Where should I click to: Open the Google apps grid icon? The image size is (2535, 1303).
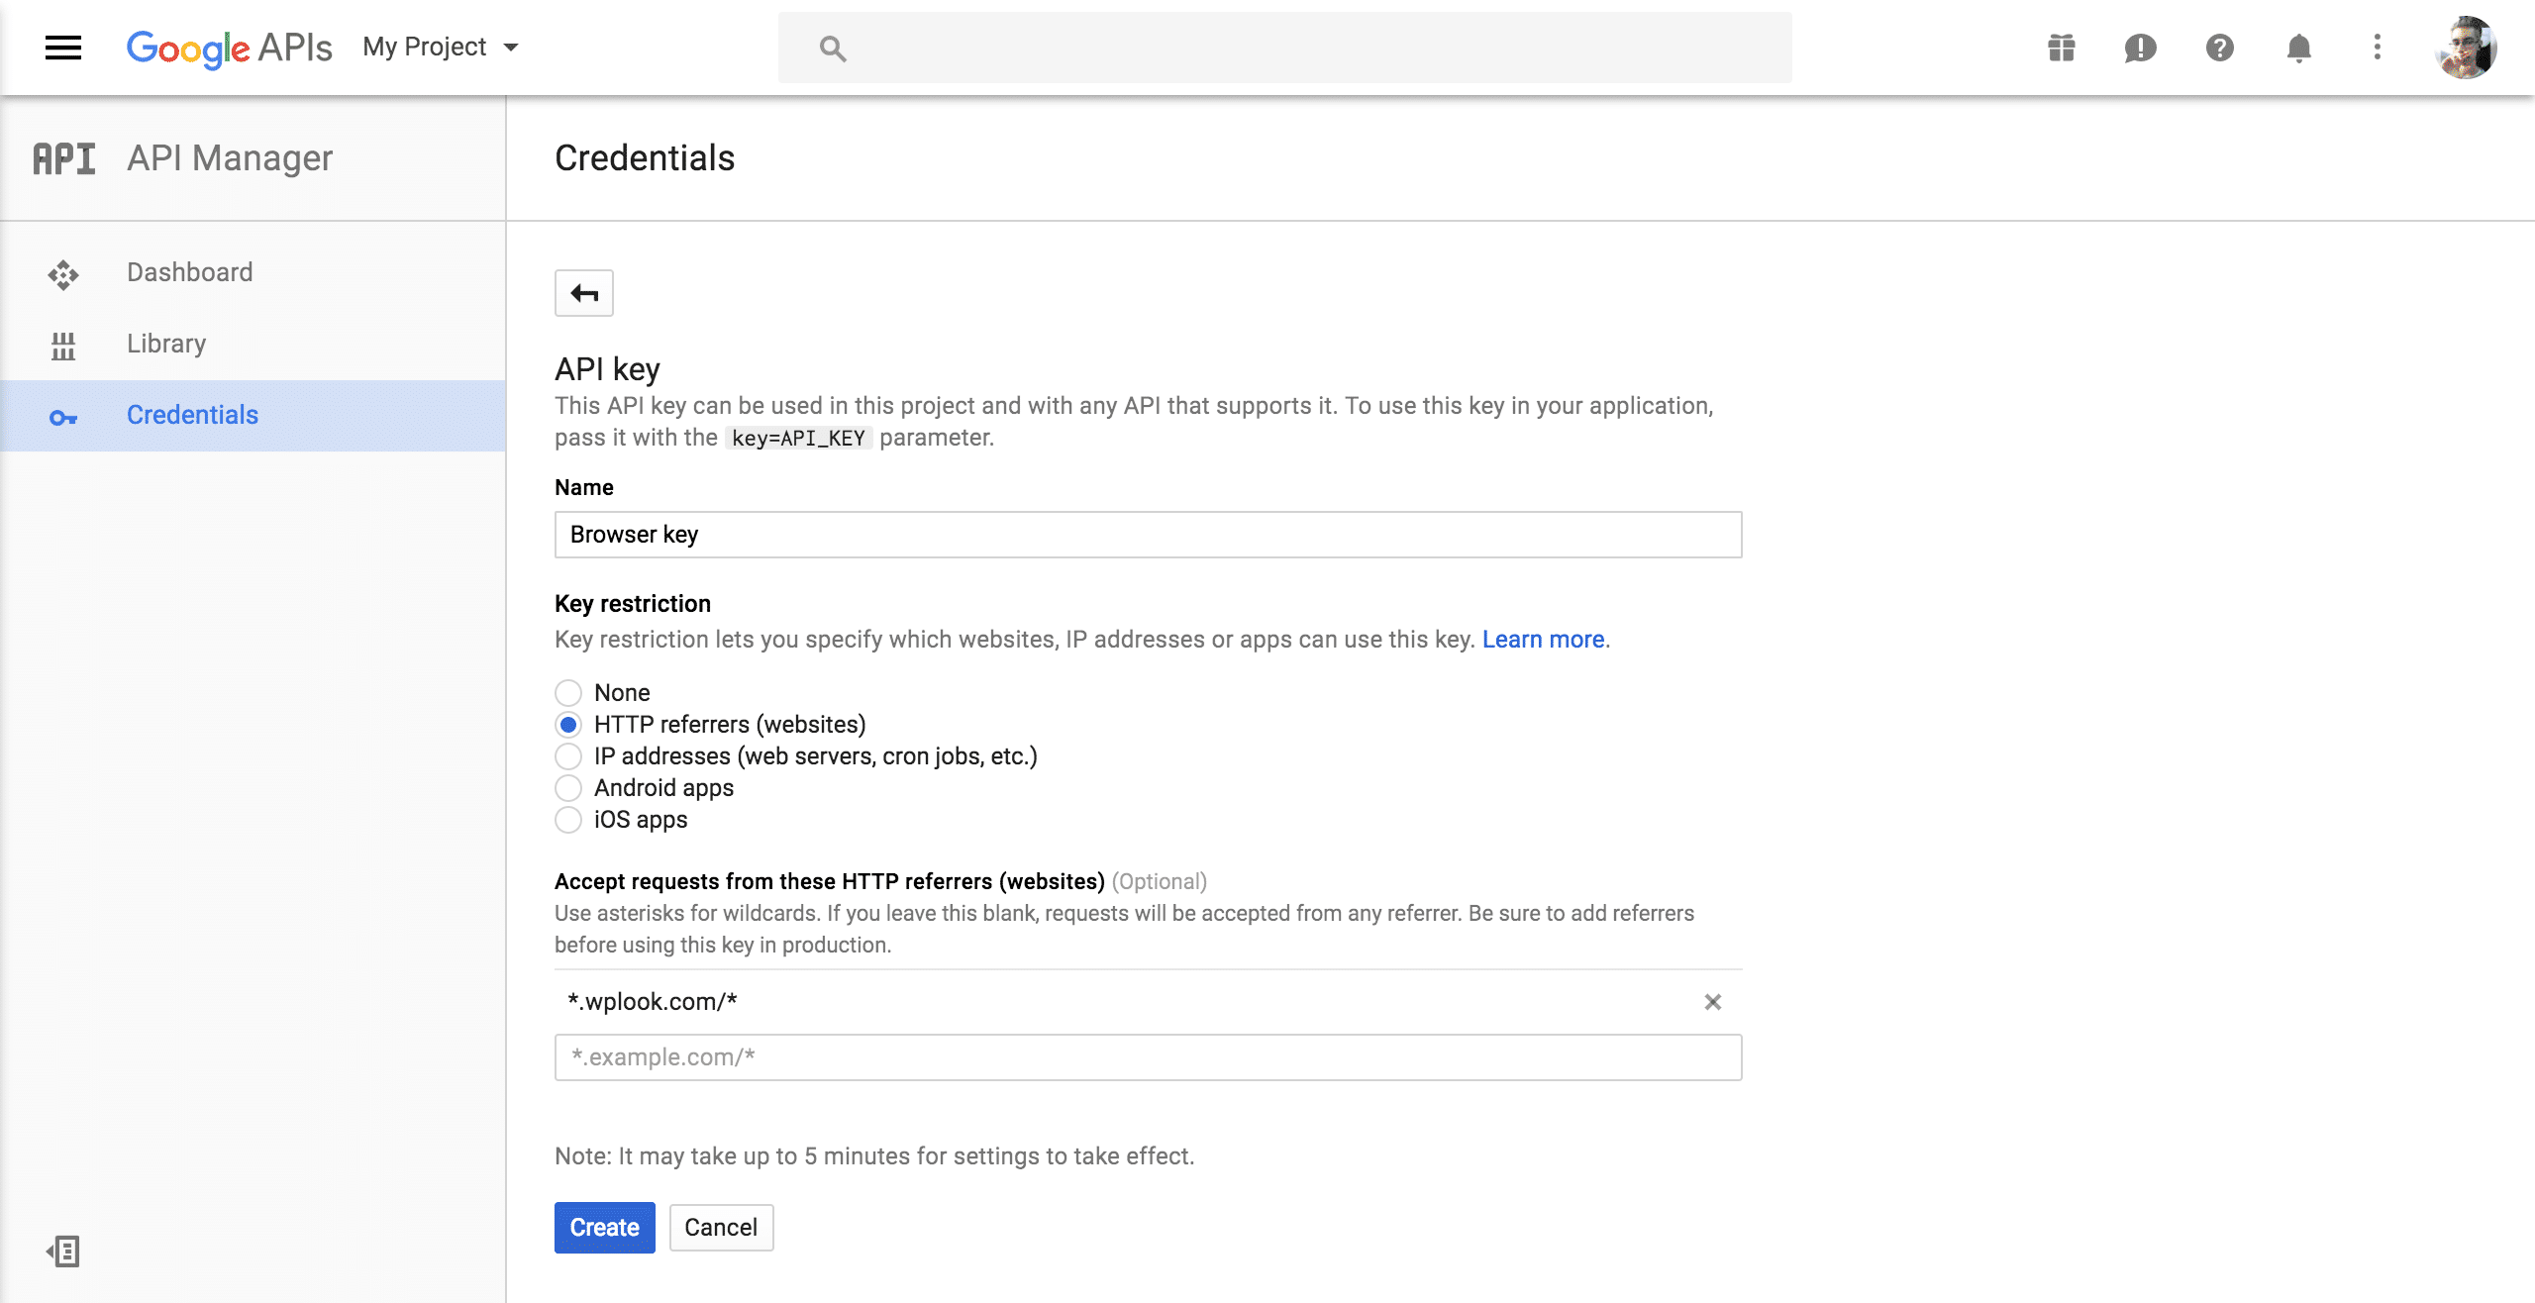pos(2061,47)
